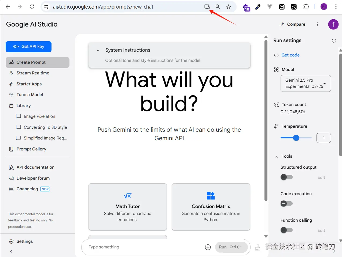Open the more options menu beside Compare
The image size is (342, 257).
click(x=317, y=24)
